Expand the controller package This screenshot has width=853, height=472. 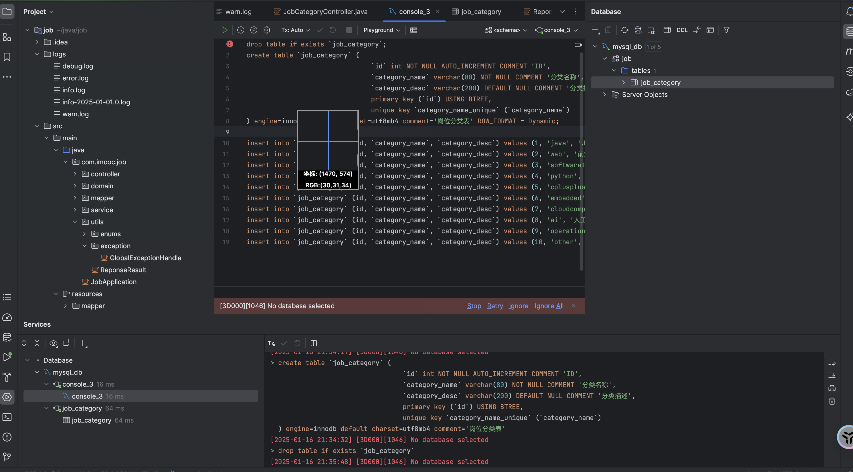coord(75,174)
